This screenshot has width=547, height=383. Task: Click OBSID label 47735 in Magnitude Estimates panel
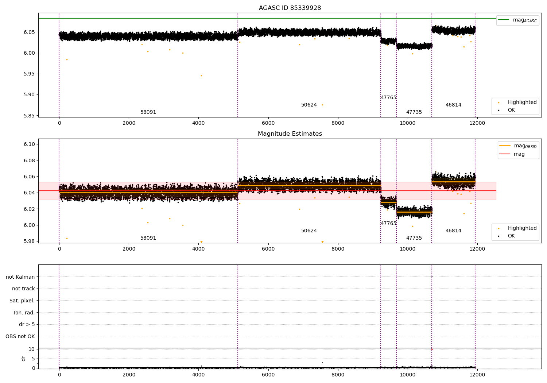click(x=414, y=238)
